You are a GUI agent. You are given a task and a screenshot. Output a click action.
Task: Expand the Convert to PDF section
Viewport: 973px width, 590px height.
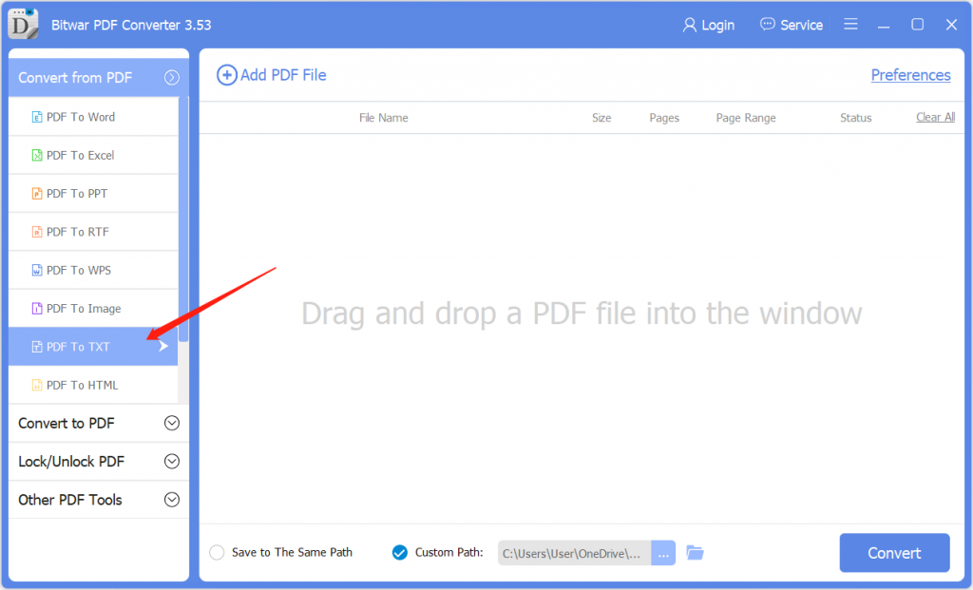171,424
